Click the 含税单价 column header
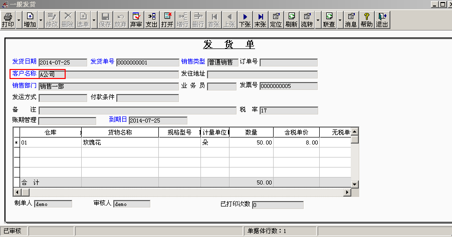Screen dimensions: 452x237 296,132
